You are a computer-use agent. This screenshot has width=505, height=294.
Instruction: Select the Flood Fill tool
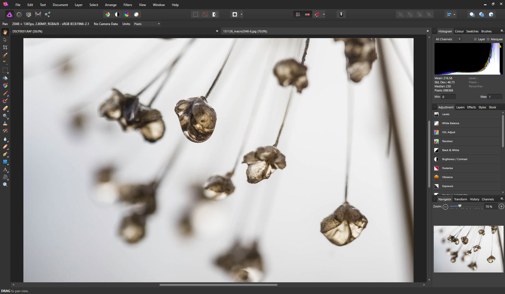[x=5, y=78]
